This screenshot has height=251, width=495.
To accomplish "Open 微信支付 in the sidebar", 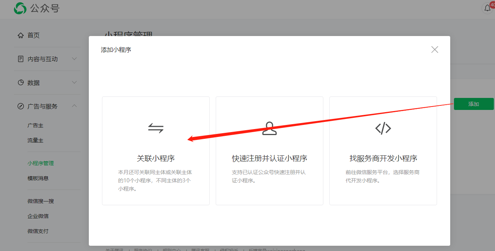I will coord(38,231).
